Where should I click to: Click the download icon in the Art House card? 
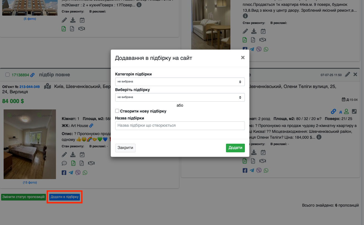point(73,155)
